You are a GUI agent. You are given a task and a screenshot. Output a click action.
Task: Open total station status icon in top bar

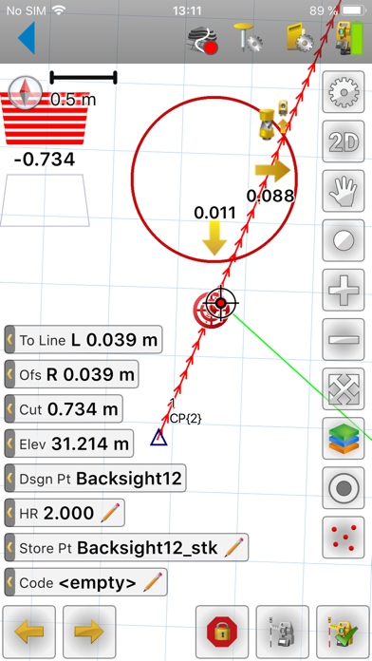tap(349, 39)
